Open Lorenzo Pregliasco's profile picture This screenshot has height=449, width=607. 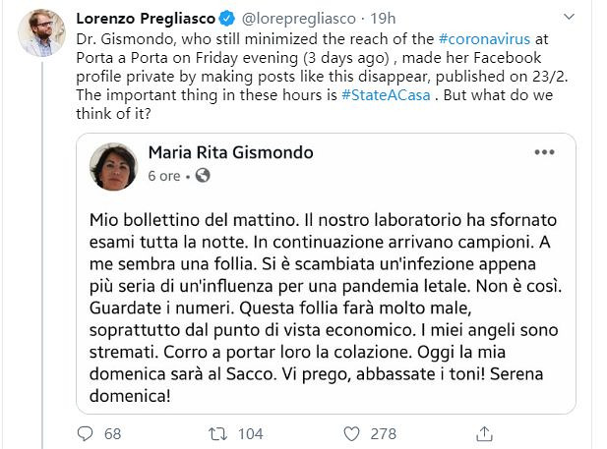(41, 32)
